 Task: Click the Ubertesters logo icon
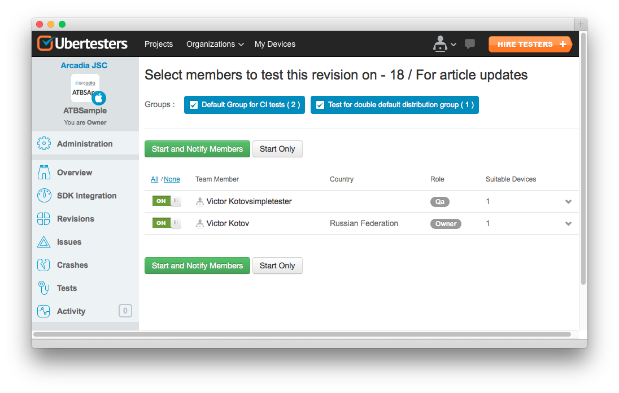45,44
